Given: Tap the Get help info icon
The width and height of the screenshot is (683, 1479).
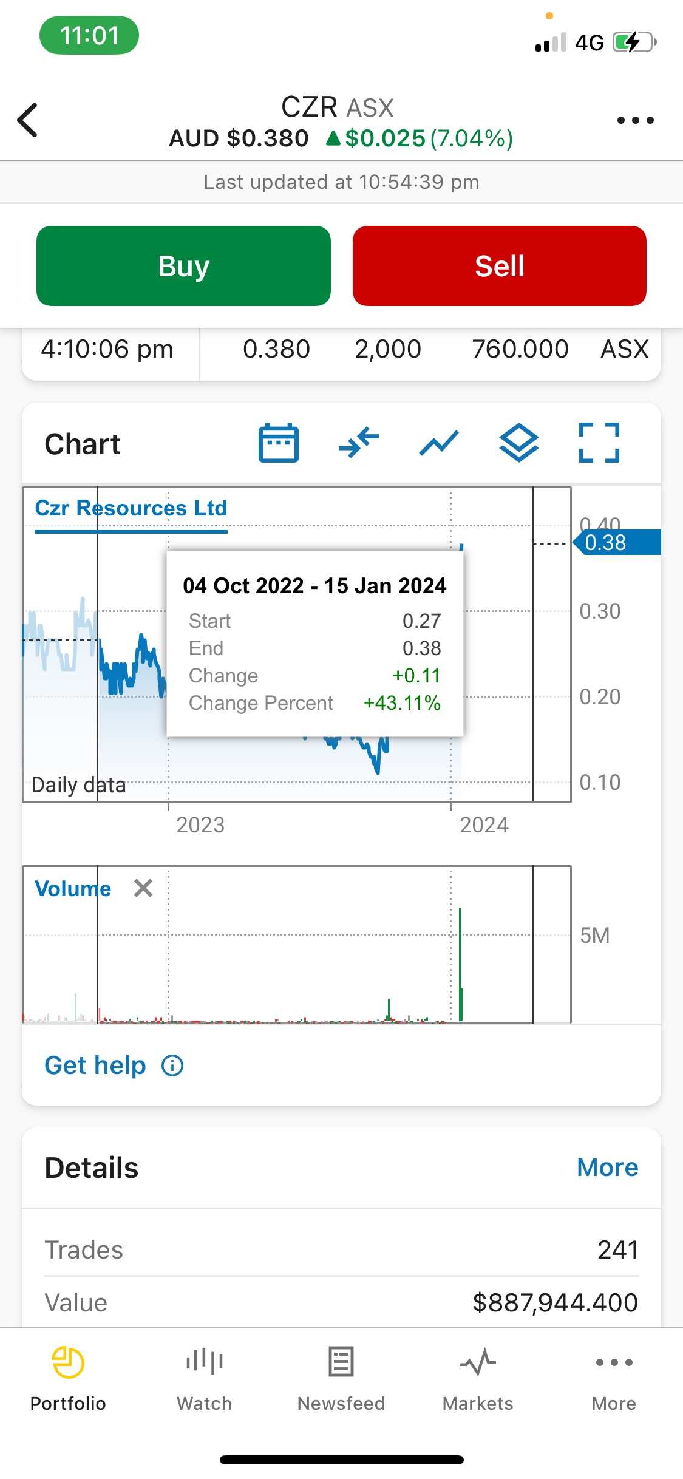Looking at the screenshot, I should [x=172, y=1066].
